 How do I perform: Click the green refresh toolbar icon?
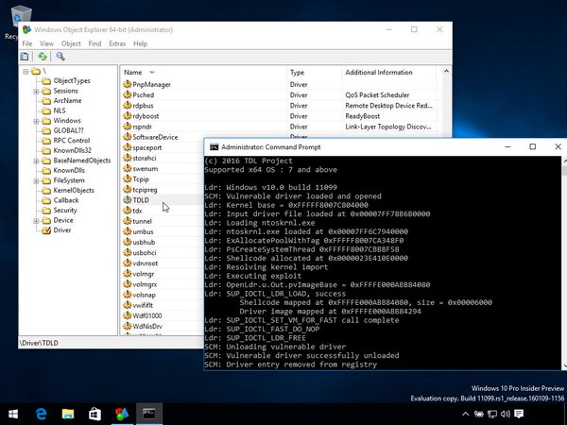tap(43, 57)
